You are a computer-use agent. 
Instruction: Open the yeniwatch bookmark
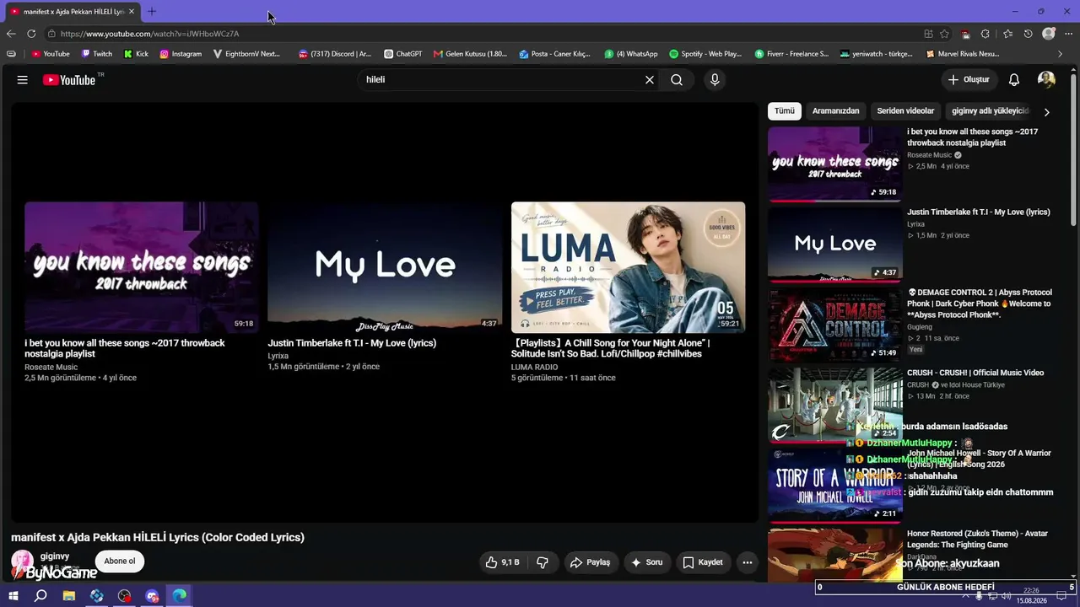tap(877, 54)
